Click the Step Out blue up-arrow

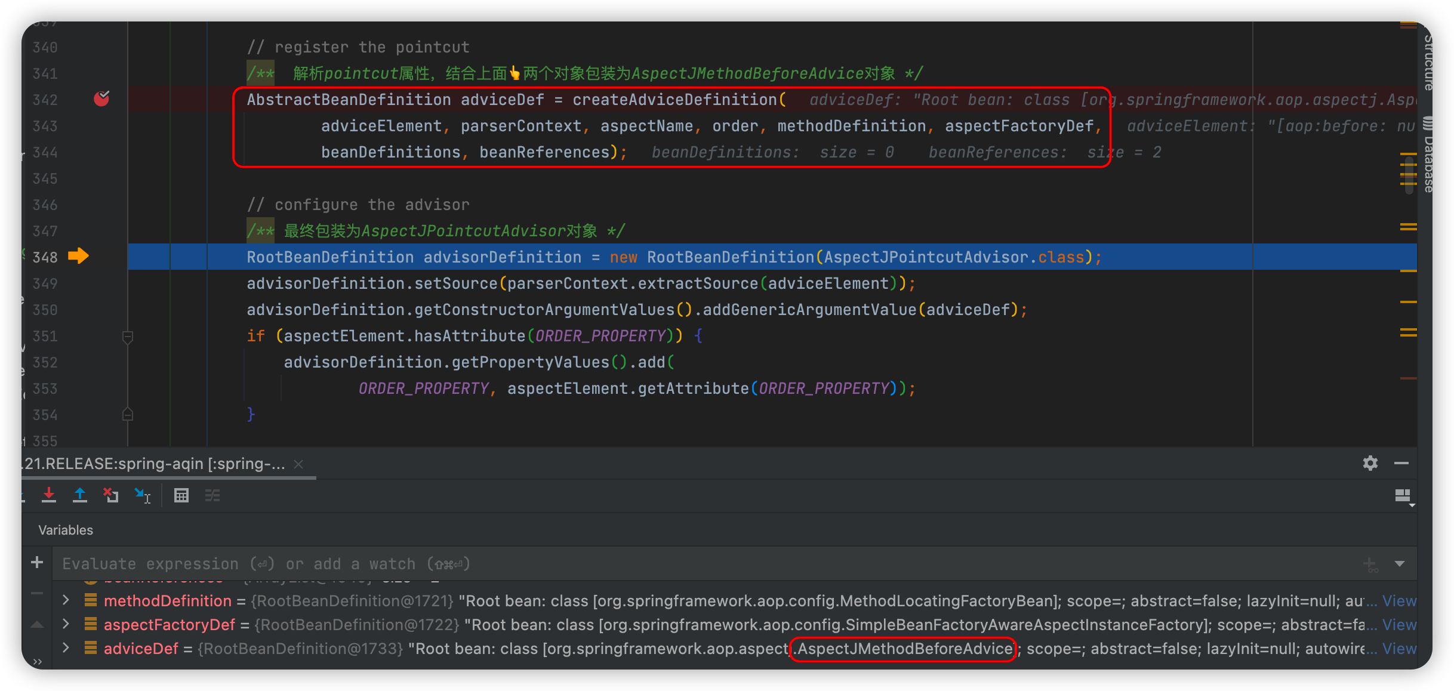(x=79, y=495)
